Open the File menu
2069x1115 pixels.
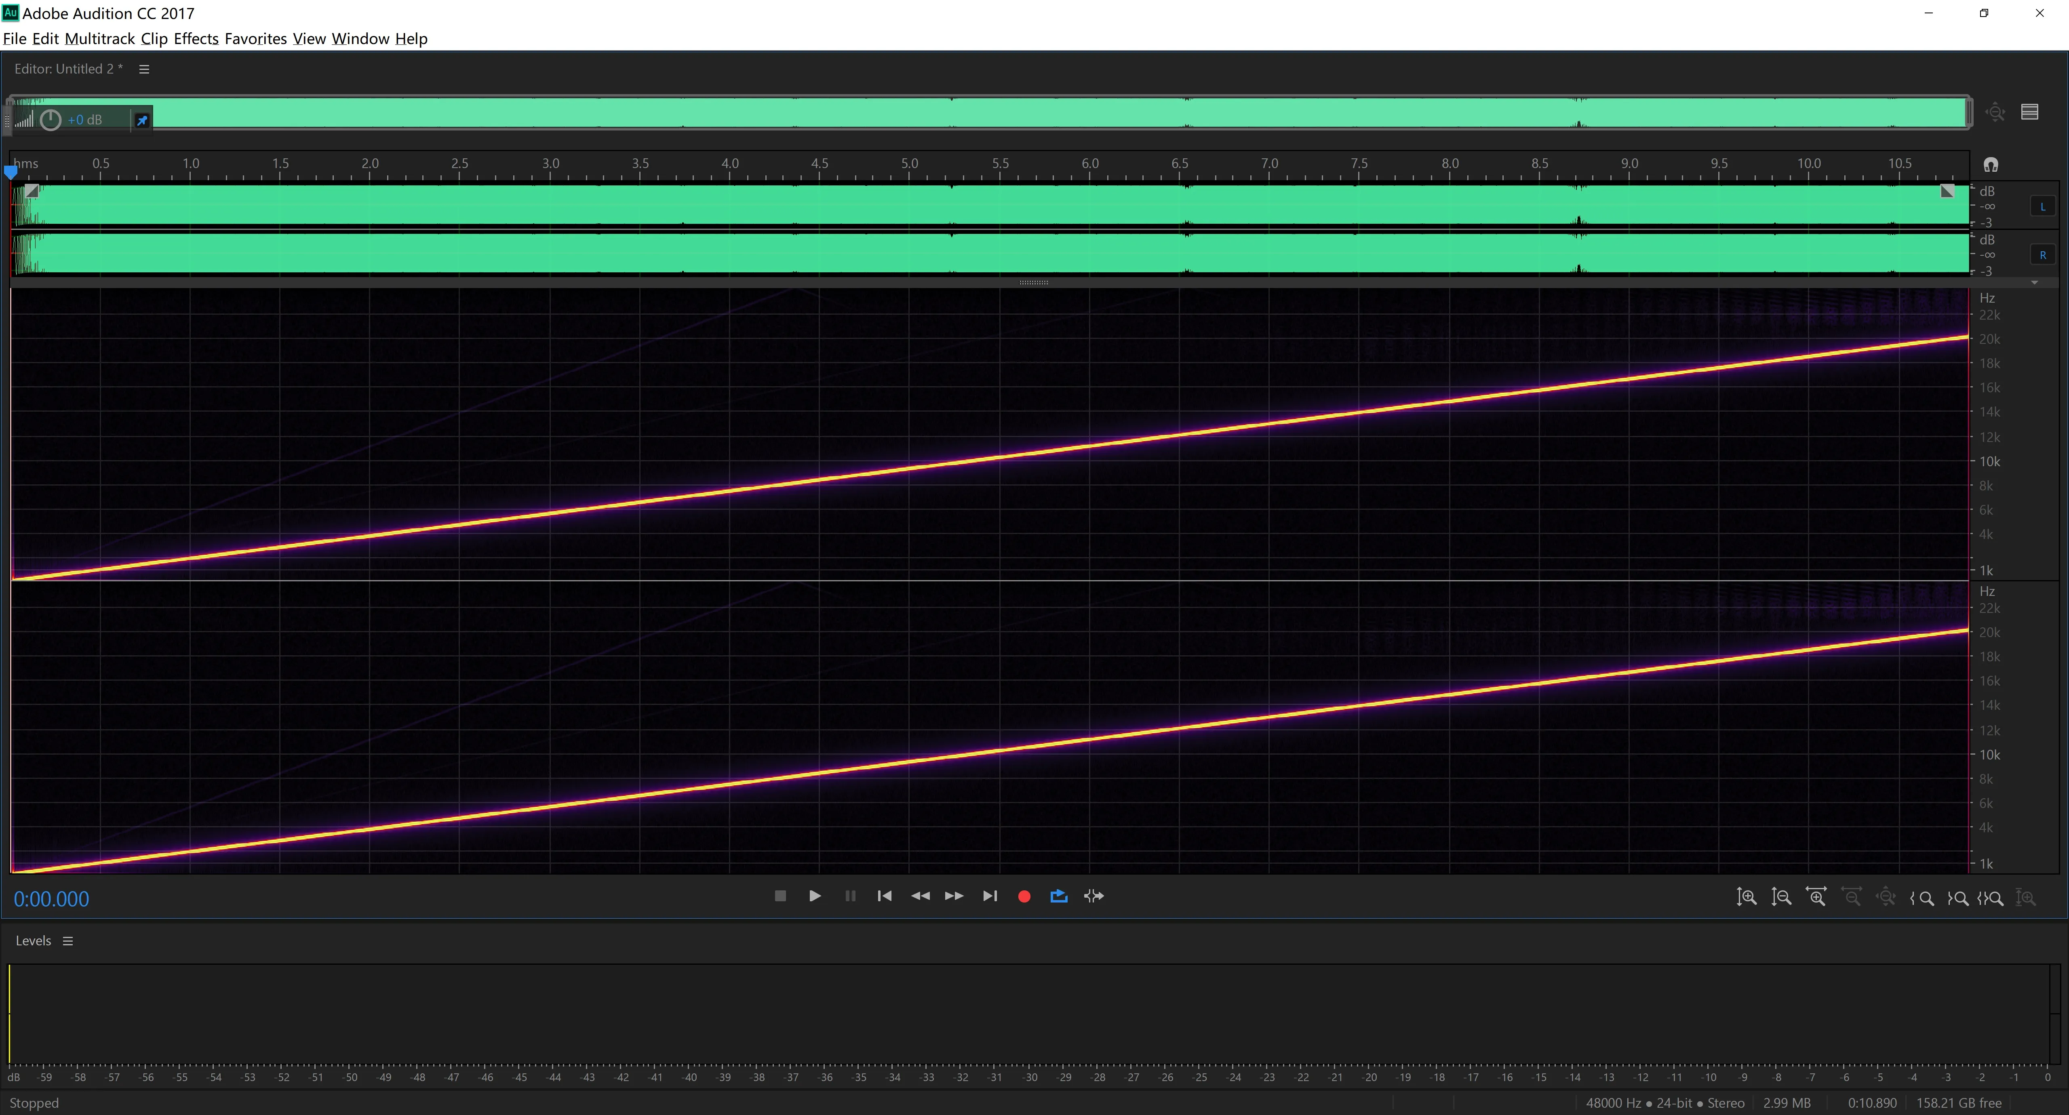15,38
